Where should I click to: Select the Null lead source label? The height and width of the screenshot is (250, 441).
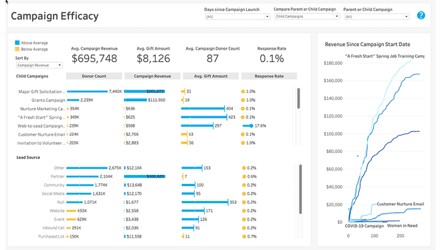click(x=61, y=202)
